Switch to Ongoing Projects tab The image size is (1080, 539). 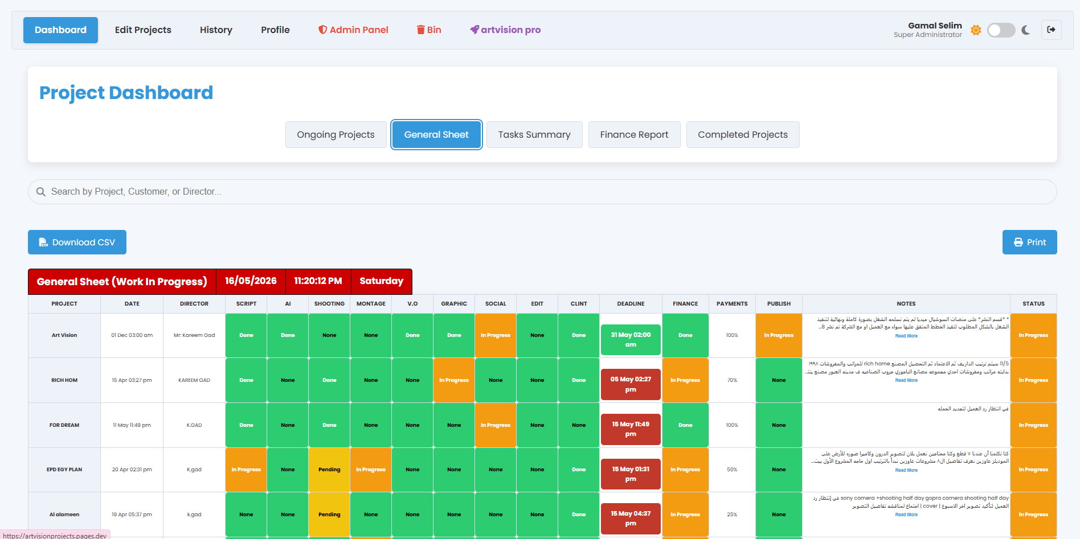click(336, 135)
